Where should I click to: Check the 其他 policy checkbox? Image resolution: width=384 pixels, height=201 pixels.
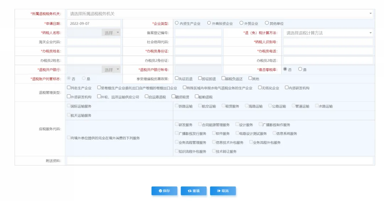(250, 78)
